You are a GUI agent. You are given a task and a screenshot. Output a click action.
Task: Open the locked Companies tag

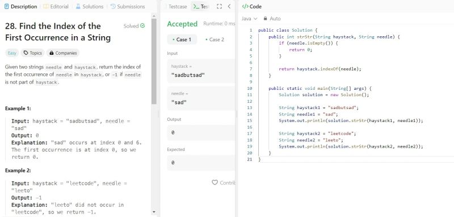(x=63, y=53)
